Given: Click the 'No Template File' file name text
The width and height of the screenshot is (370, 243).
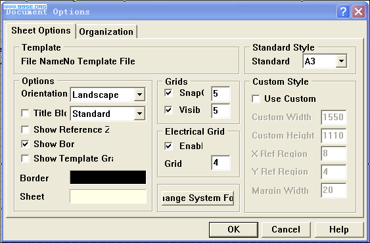Looking at the screenshot, I should point(99,61).
